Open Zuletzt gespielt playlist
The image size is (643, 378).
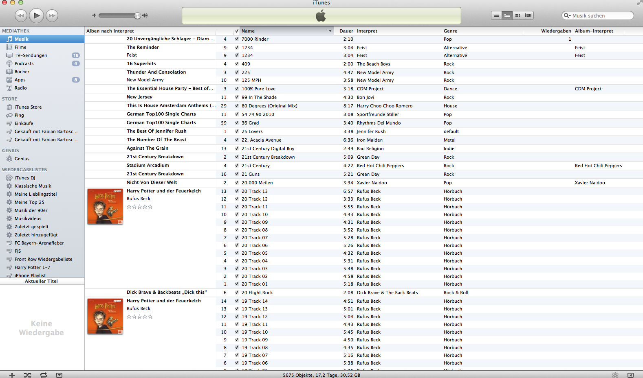[x=42, y=227]
